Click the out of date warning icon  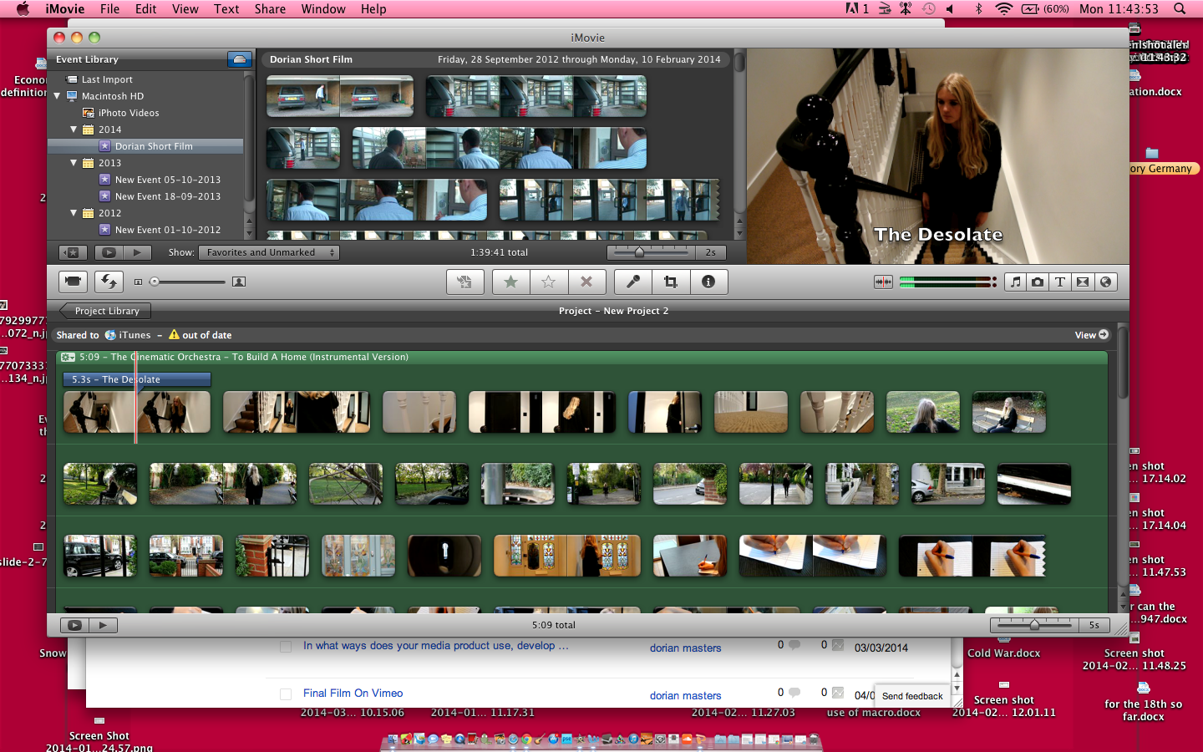click(174, 334)
